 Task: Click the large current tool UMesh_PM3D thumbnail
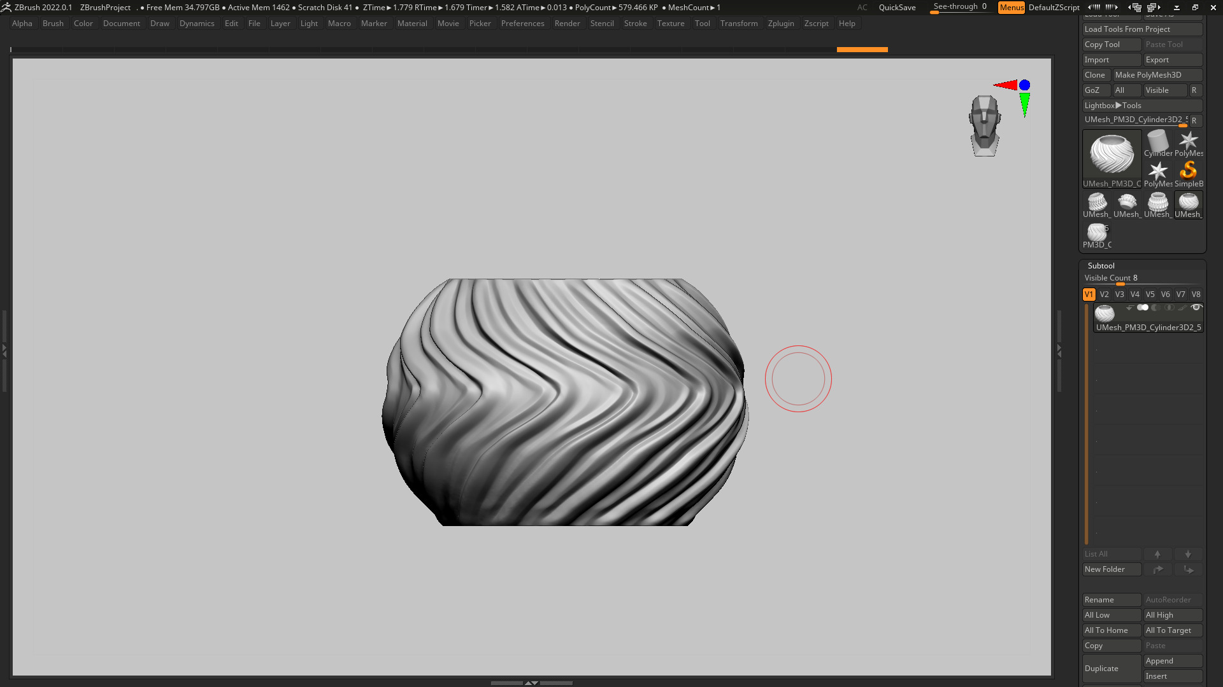click(x=1112, y=159)
